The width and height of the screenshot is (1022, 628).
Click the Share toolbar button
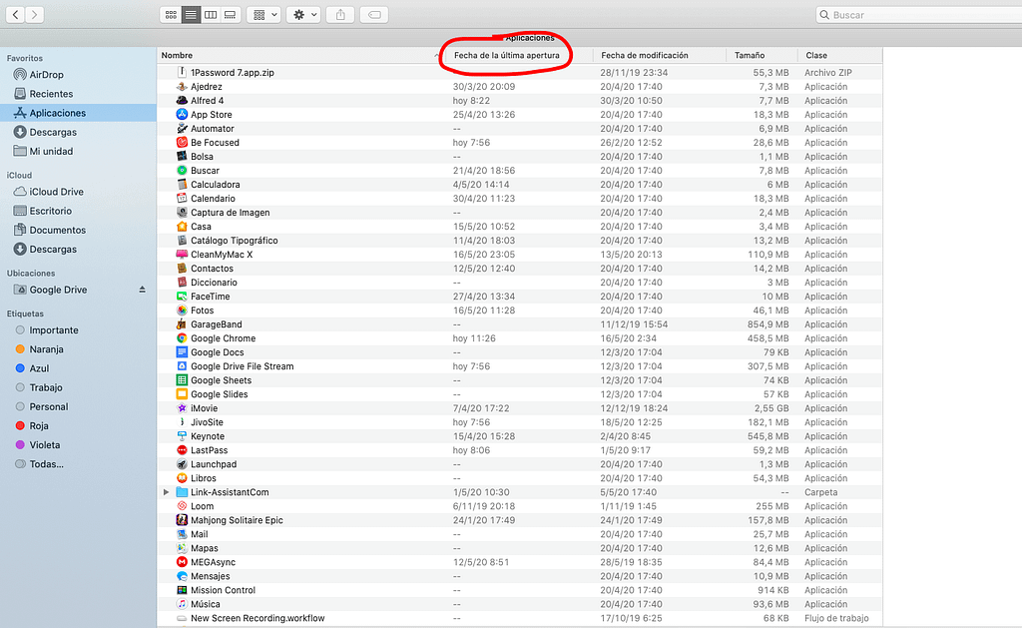[340, 14]
